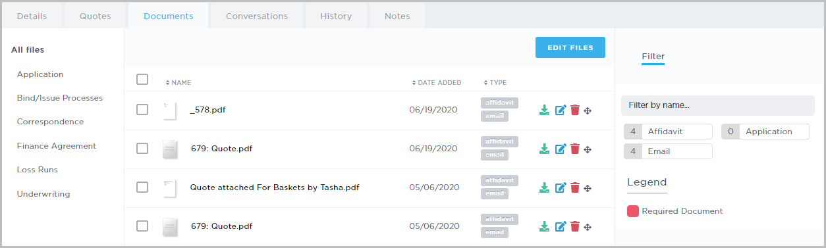The height and width of the screenshot is (248, 826).
Task: Switch to the Conversations tab
Action: 257,16
